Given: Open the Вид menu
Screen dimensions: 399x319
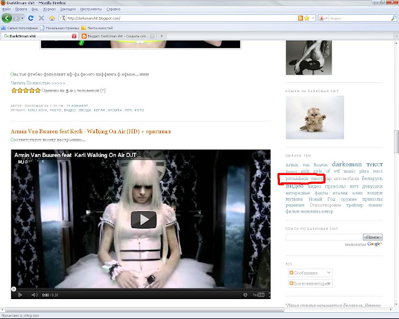Looking at the screenshot, I should coord(35,9).
